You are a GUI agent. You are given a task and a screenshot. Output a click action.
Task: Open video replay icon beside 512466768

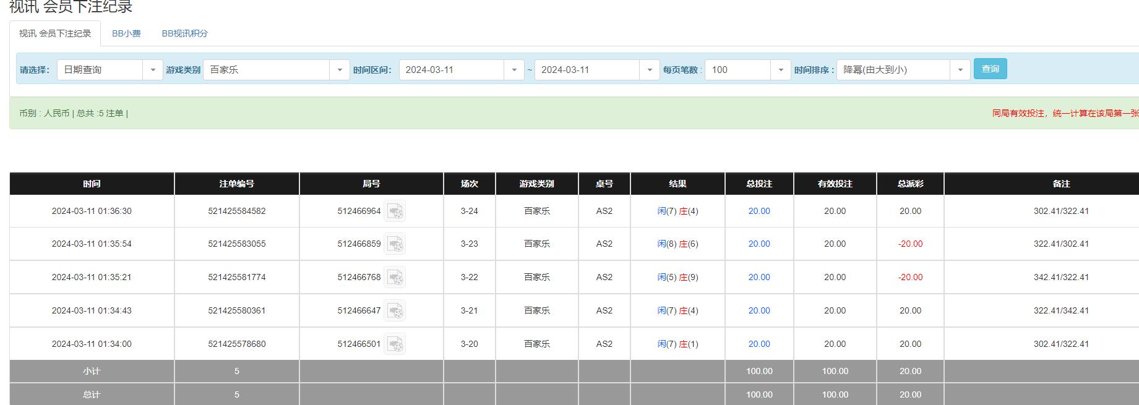[395, 278]
